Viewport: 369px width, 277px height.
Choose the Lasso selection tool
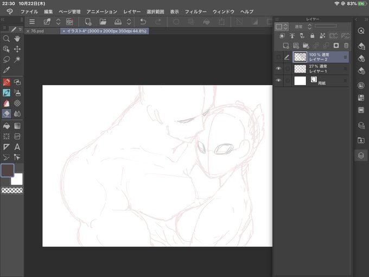click(x=7, y=60)
